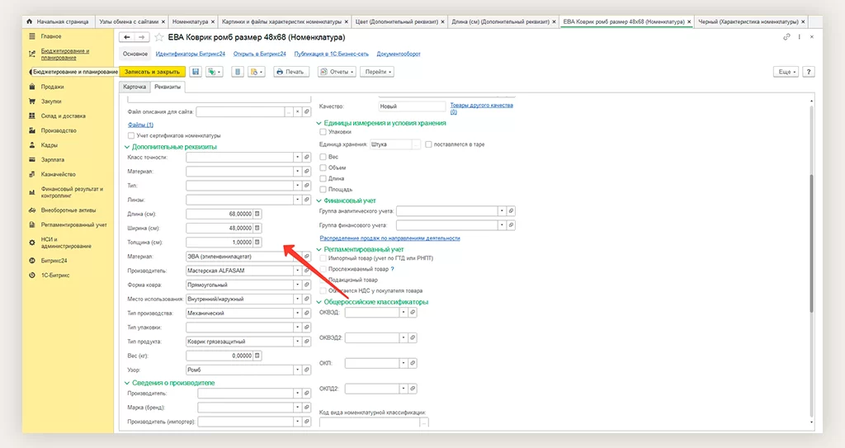845x448 pixels.
Task: Open Продажи section in sidebar
Action: [53, 87]
